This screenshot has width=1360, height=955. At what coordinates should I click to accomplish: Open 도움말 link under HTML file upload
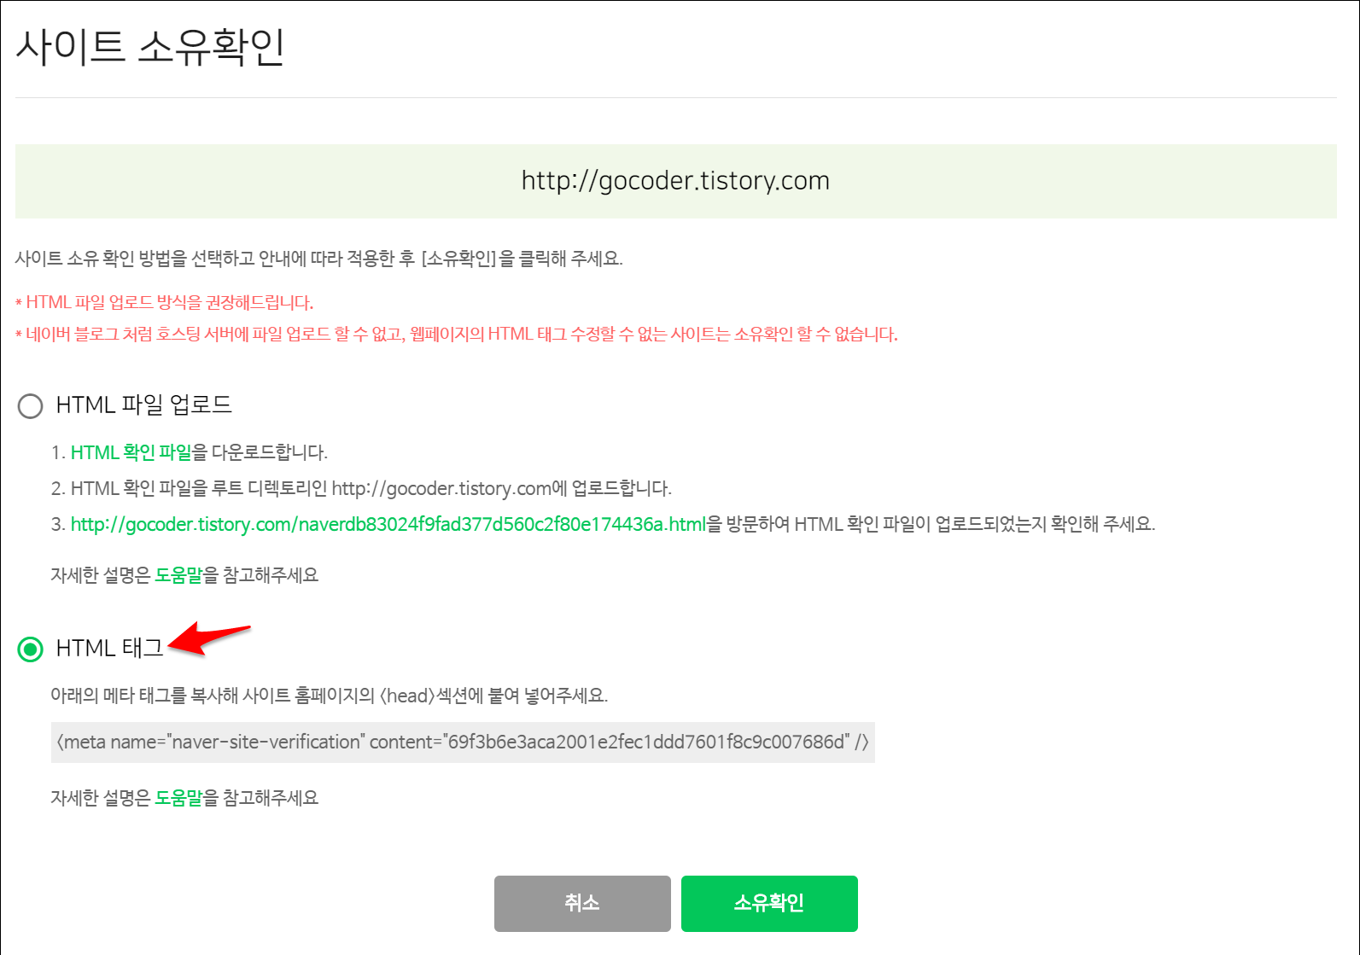tap(178, 575)
